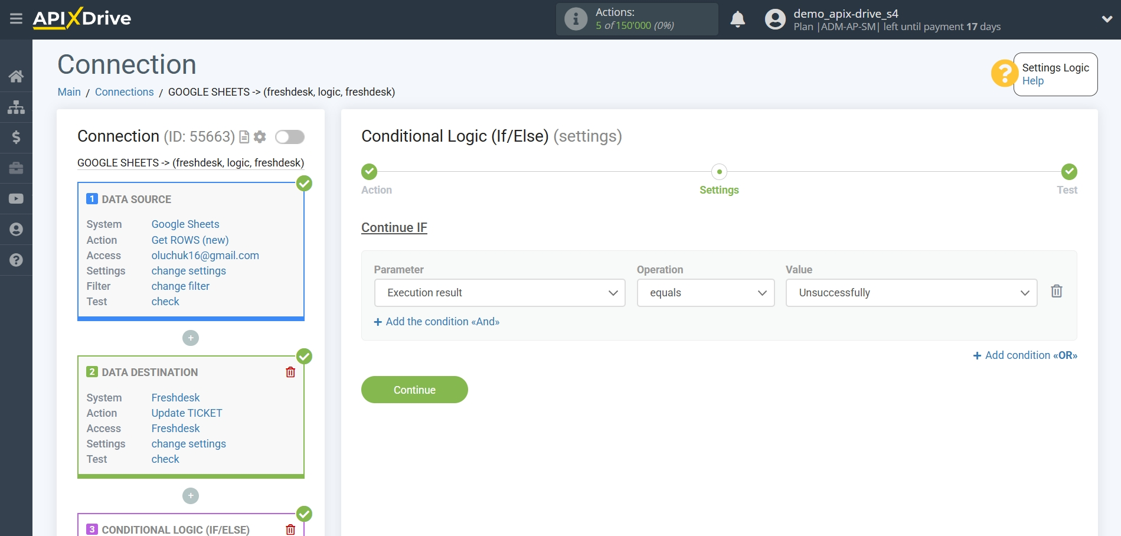Open the briefcase icon in the sidebar

(x=16, y=168)
